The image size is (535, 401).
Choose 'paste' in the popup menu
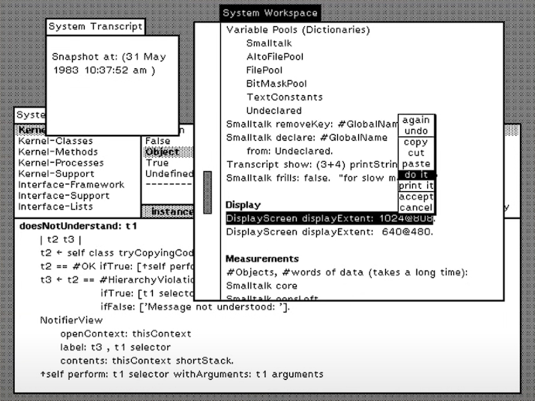(x=416, y=164)
